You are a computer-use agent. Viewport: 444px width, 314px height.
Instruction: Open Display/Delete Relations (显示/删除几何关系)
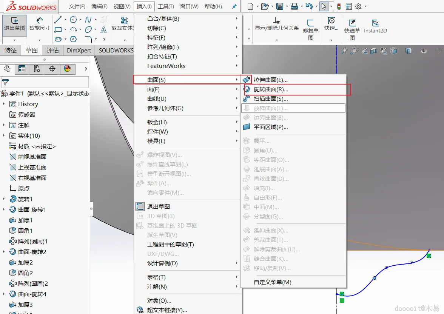pyautogui.click(x=277, y=24)
